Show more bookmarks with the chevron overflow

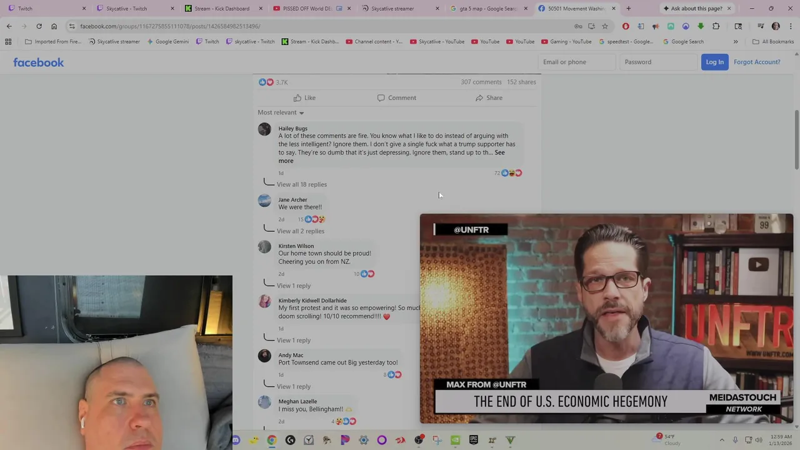[x=736, y=42]
